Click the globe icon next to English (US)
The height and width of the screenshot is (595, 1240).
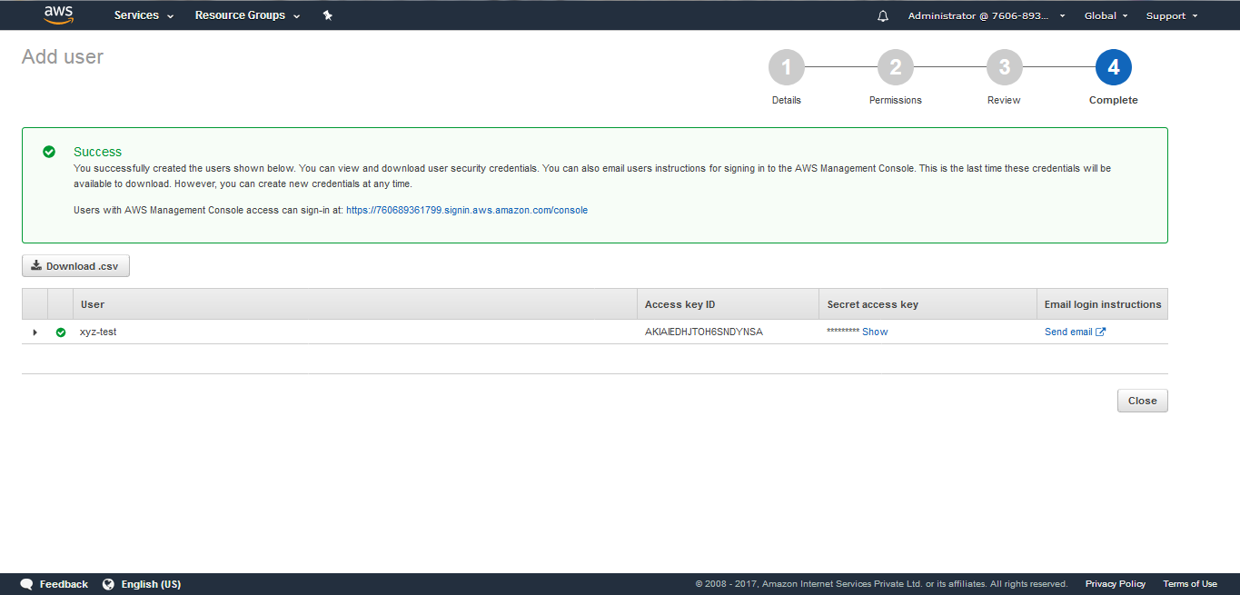point(108,583)
